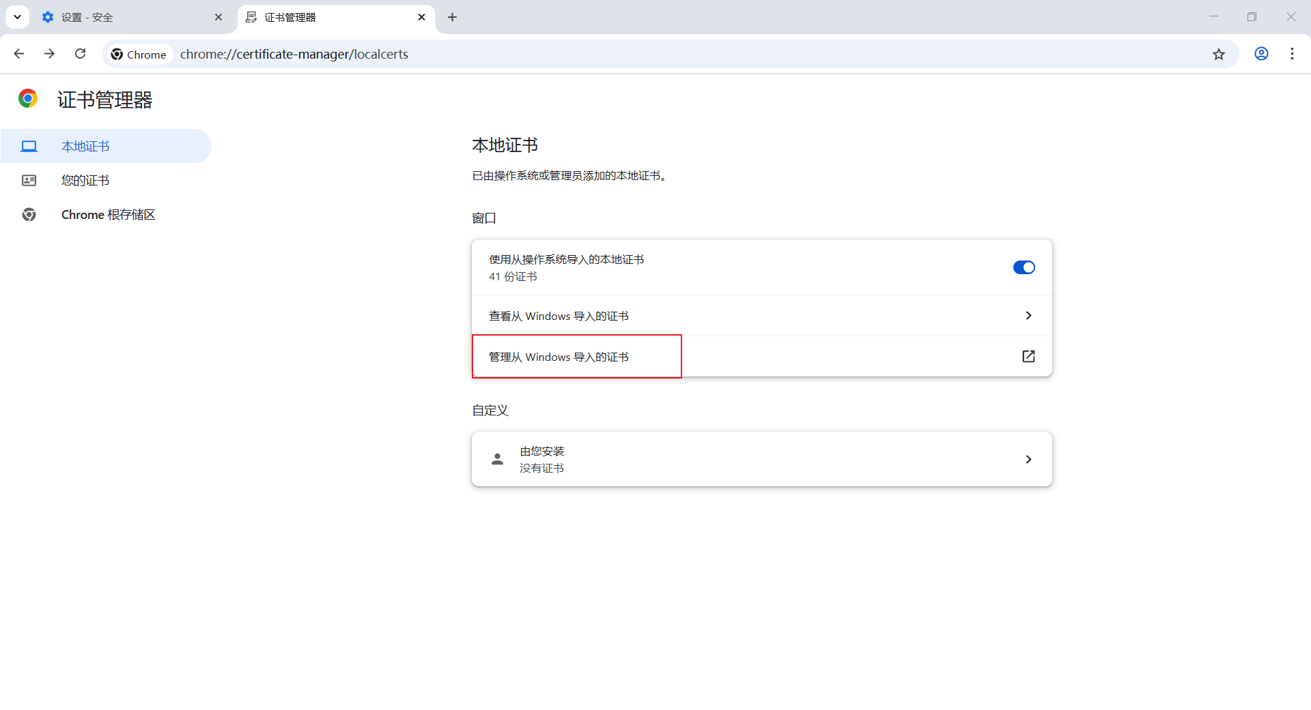
Task: Click 管理从 Windows 导入的证书 row
Action: pos(761,356)
